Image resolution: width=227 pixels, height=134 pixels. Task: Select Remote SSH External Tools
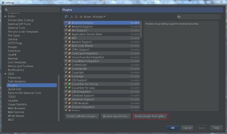point(24,93)
